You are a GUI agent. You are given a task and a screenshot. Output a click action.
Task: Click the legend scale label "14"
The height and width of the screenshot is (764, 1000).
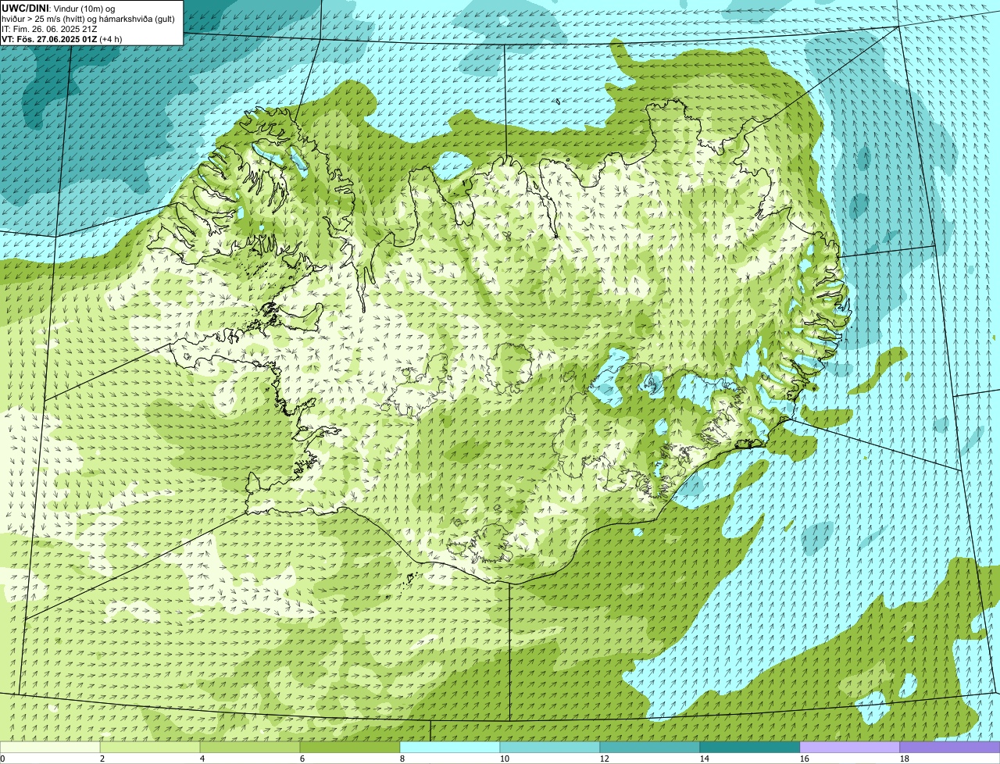tap(705, 759)
